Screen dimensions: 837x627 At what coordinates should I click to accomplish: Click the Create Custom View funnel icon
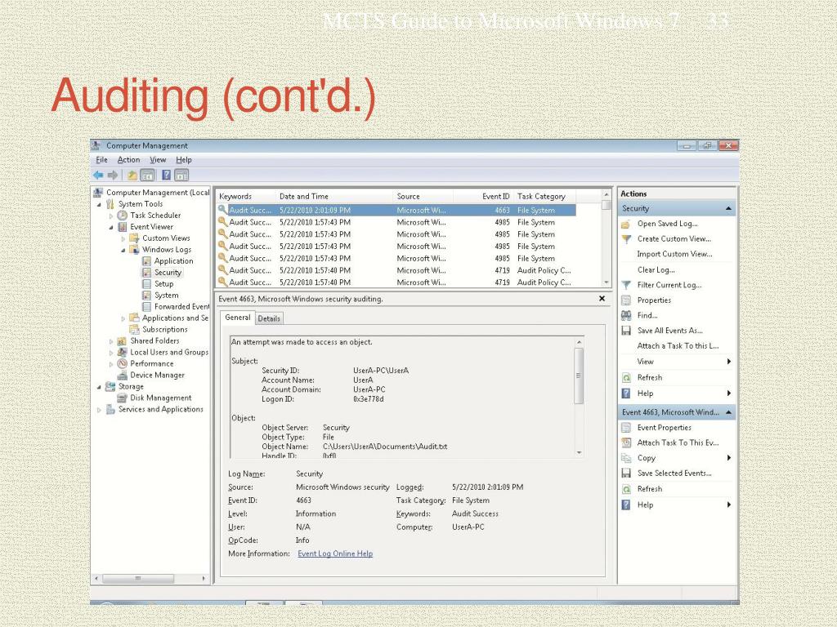tap(626, 239)
